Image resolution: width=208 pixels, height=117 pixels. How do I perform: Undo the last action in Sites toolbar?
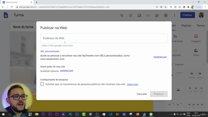[122, 15]
